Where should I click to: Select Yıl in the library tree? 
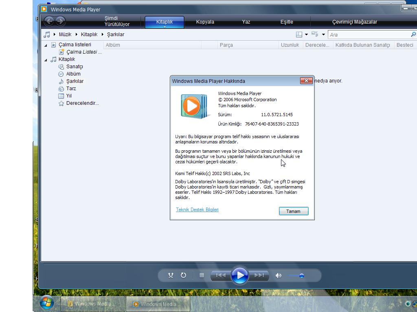(x=69, y=96)
